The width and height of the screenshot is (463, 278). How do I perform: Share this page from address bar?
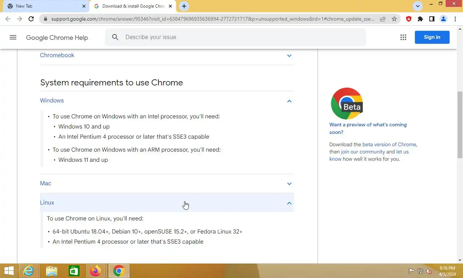[383, 19]
